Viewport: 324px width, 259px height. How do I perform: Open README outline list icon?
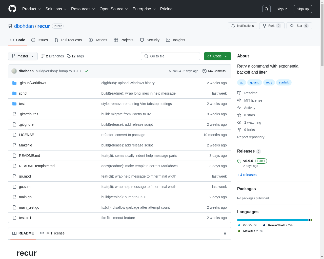point(225,233)
